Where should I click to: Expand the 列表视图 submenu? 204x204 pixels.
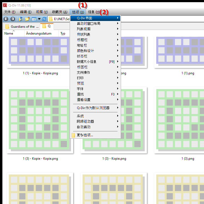[95, 29]
